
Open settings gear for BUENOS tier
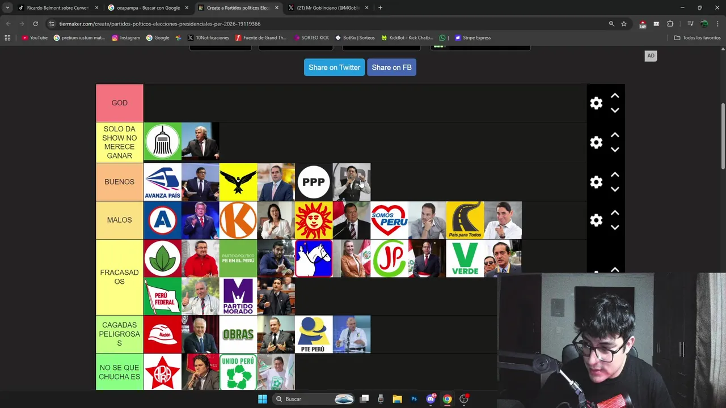(596, 182)
